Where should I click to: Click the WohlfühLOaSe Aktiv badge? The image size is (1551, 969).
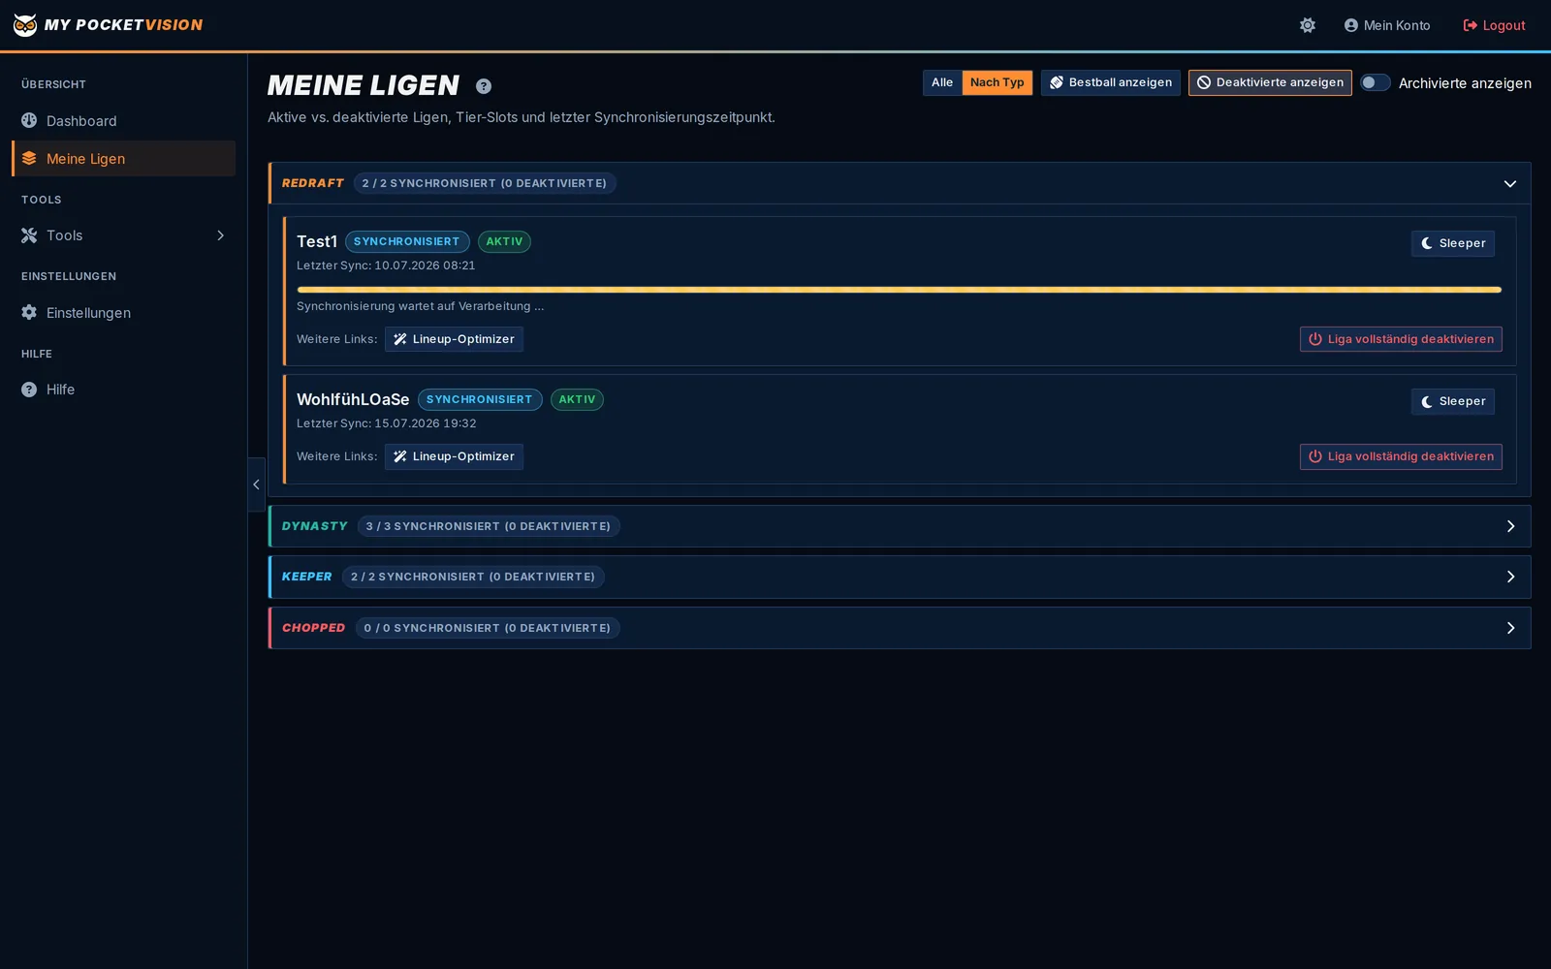pos(577,399)
